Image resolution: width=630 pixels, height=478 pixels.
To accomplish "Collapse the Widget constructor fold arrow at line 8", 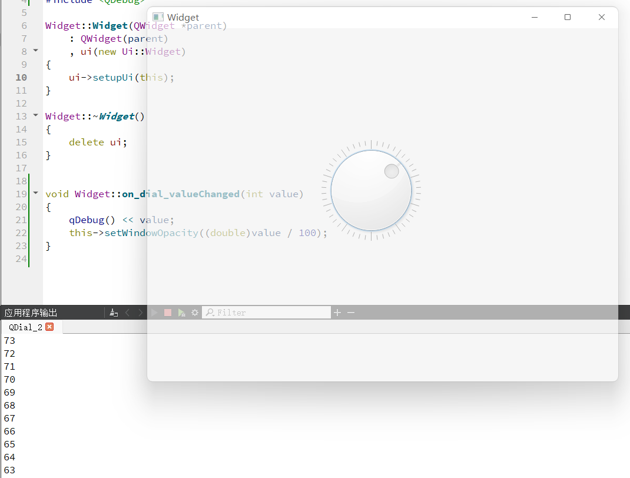I will pos(35,51).
